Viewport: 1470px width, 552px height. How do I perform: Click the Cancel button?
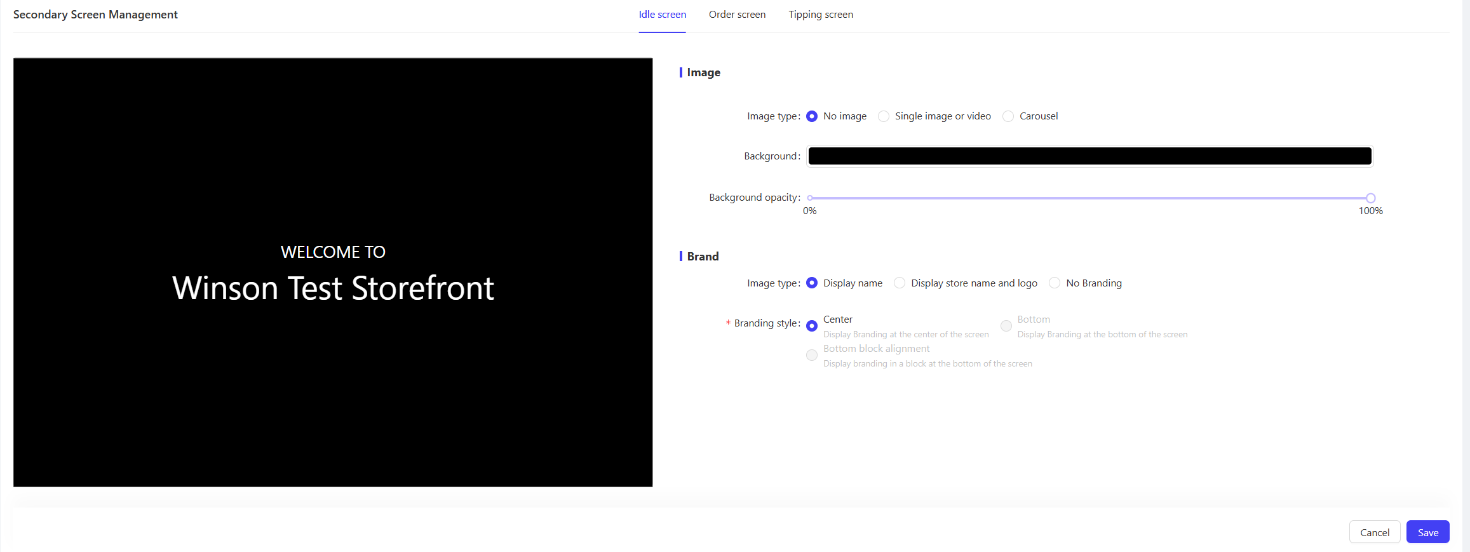pos(1374,532)
